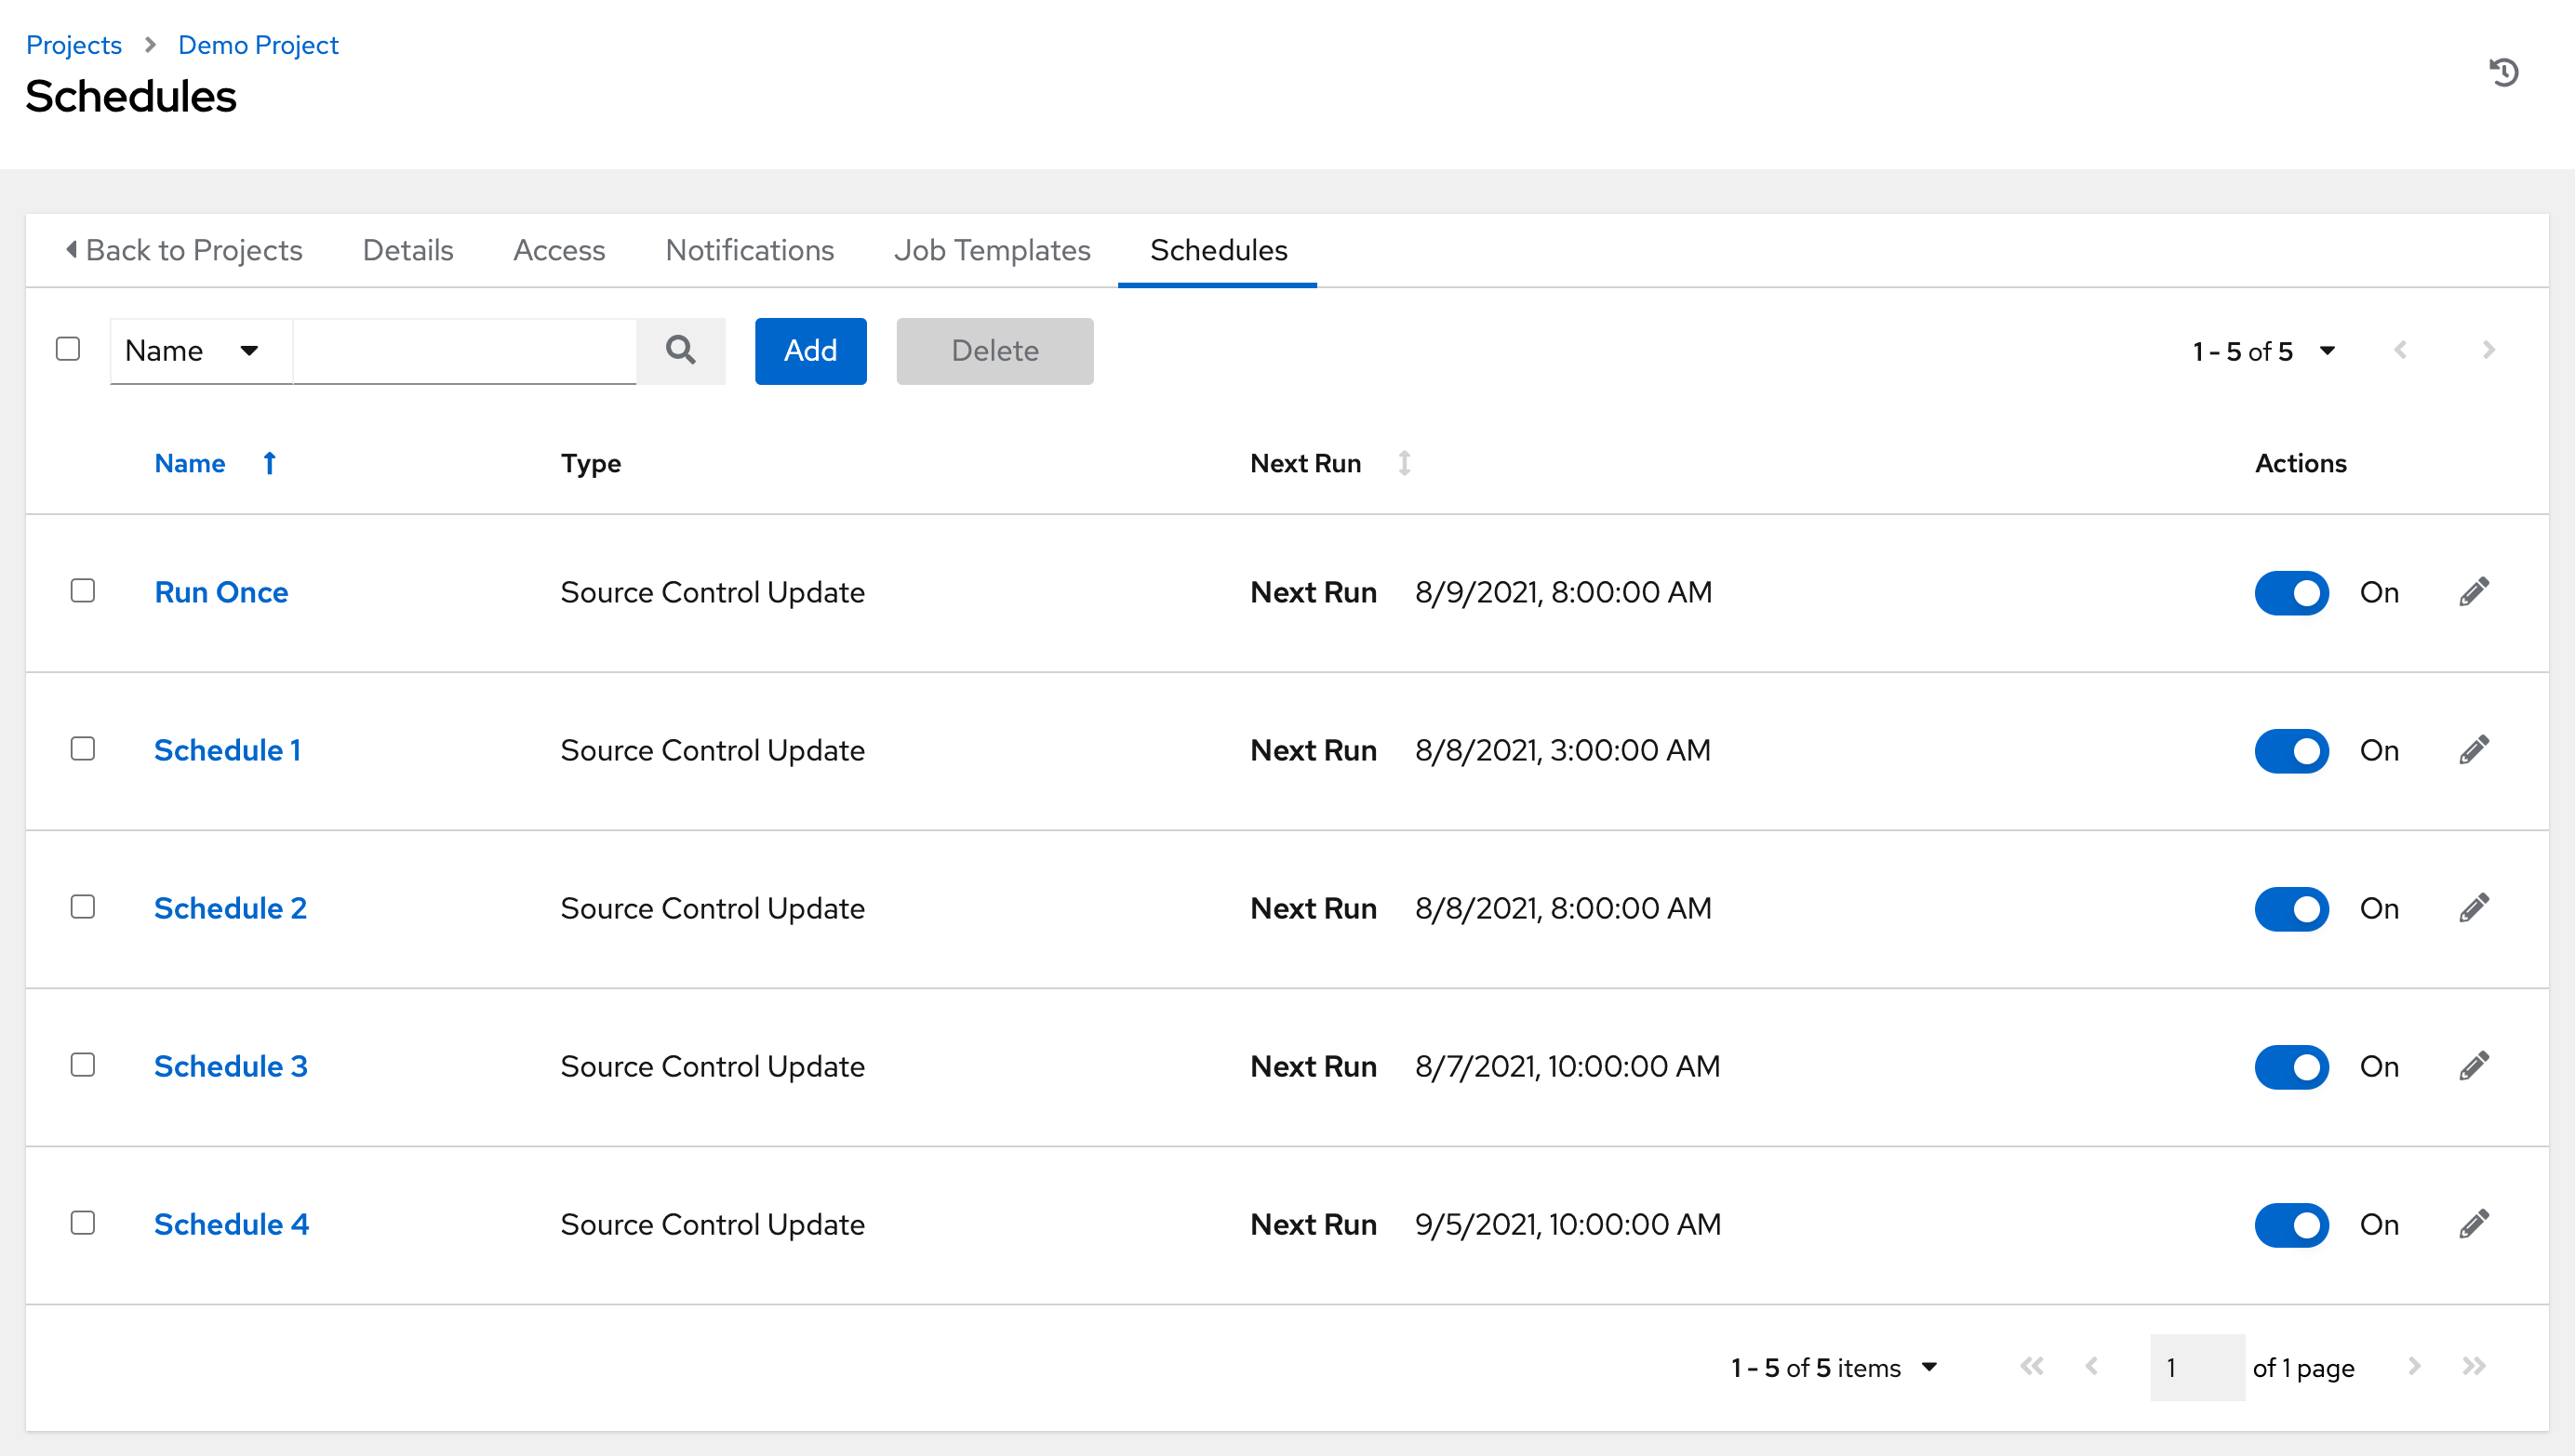Image resolution: width=2575 pixels, height=1456 pixels.
Task: Click the Add button to create schedule
Action: pyautogui.click(x=812, y=350)
